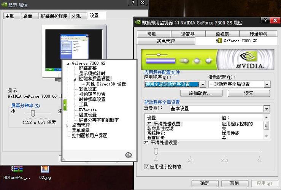Image resolution: width=281 pixels, height=190 pixels.
Task: Click the green flyout handle arrow
Action: tap(65, 105)
